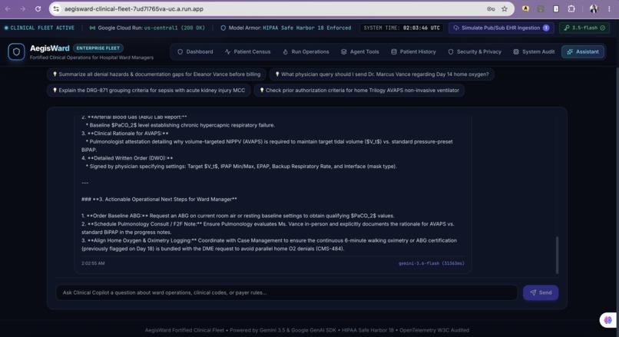Click the Detailed Written Order (DWO) line
The image size is (619, 337).
coord(127,158)
